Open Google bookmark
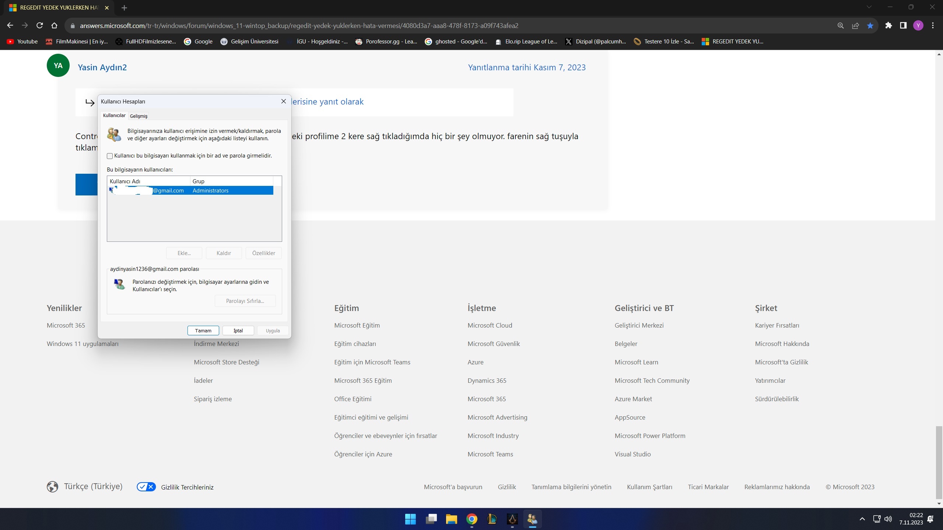 (x=199, y=42)
